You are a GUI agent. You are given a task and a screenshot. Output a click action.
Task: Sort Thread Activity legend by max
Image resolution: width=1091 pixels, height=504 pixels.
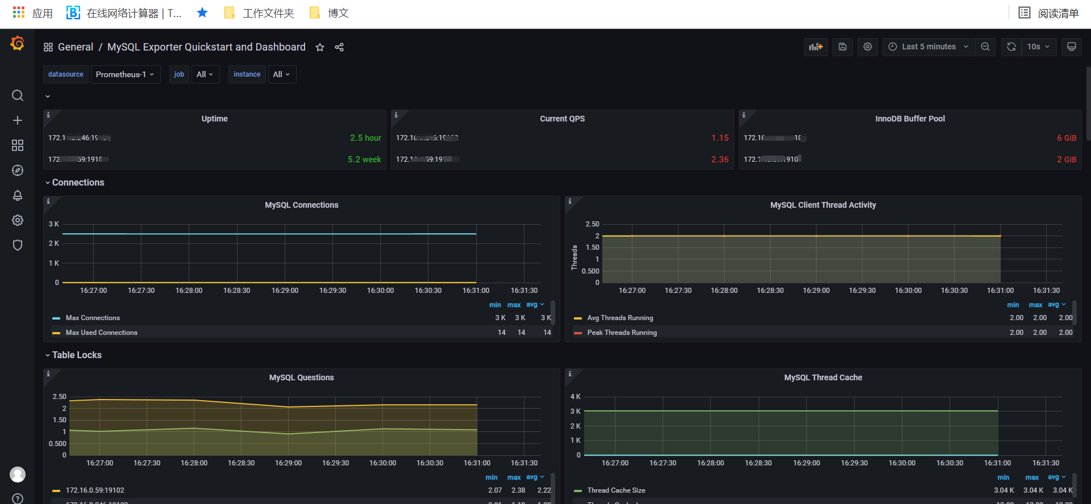1035,305
